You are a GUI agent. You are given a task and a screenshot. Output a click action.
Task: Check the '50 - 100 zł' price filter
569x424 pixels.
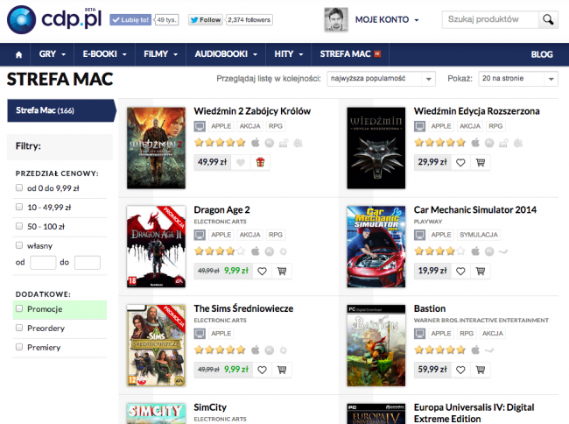(x=19, y=226)
